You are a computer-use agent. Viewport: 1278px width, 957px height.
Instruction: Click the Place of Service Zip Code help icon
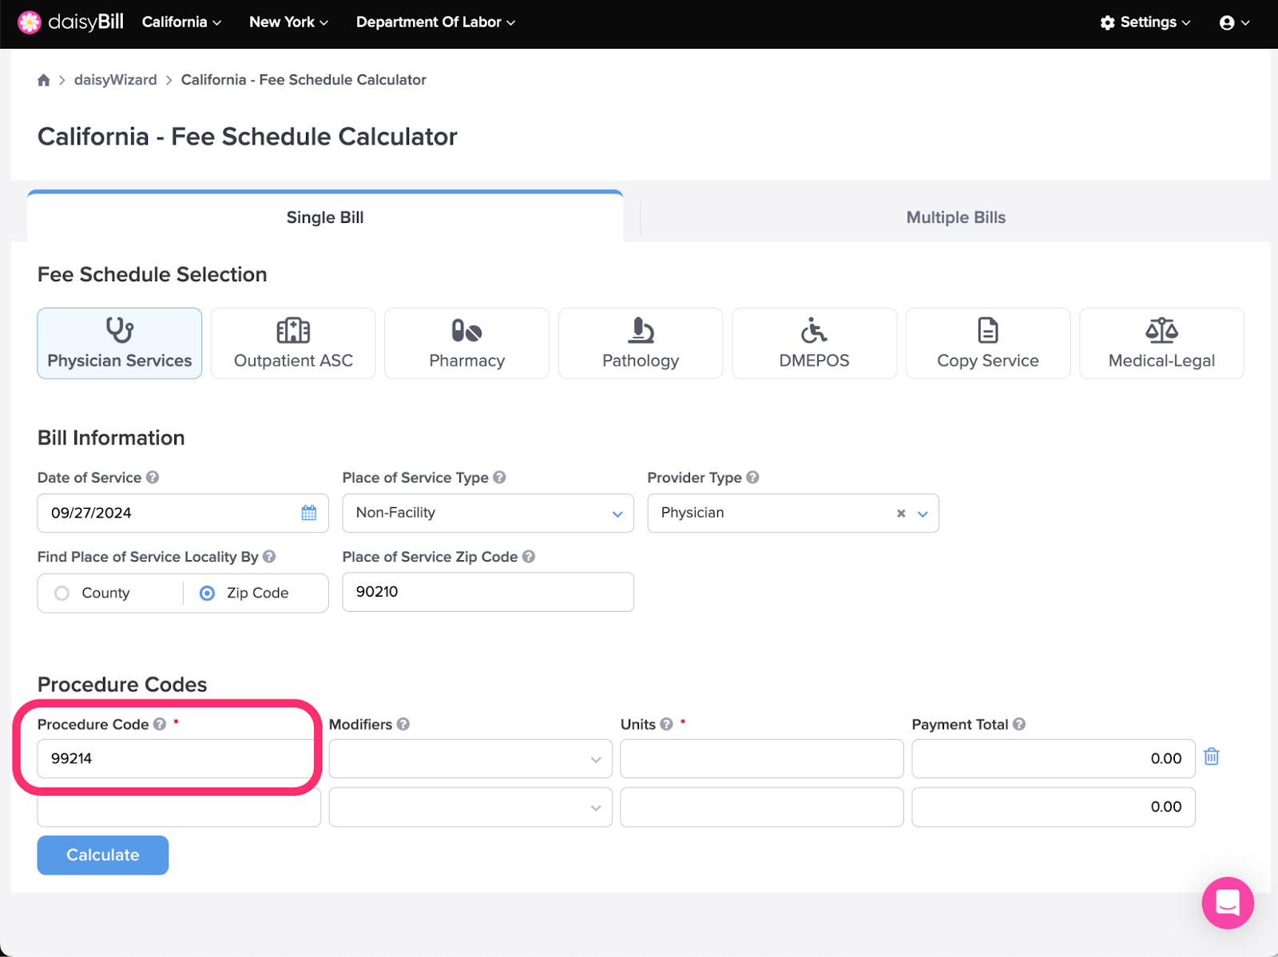(529, 556)
